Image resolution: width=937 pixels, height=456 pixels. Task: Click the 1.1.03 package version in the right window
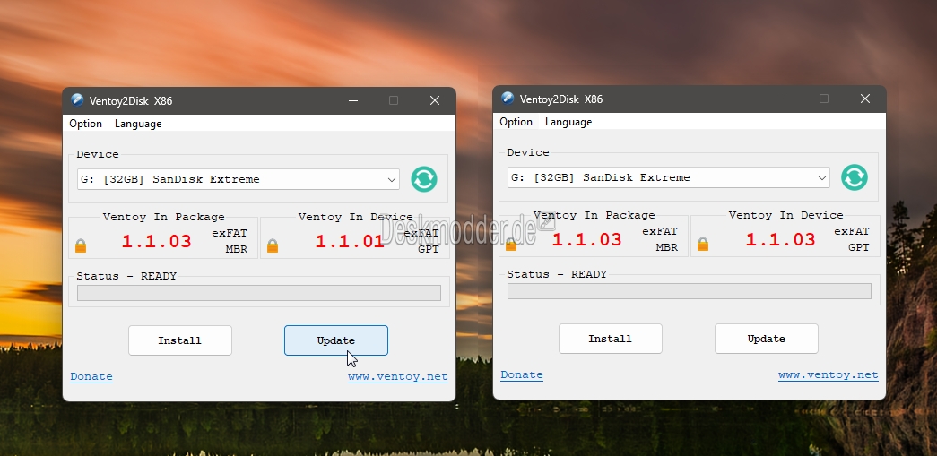click(586, 240)
